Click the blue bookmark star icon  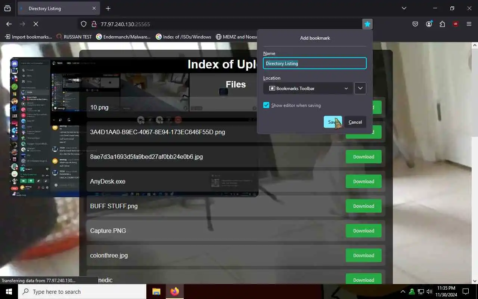pos(367,24)
